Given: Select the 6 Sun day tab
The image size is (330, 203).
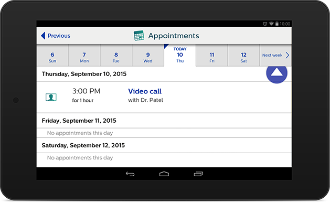Looking at the screenshot, I should point(52,56).
